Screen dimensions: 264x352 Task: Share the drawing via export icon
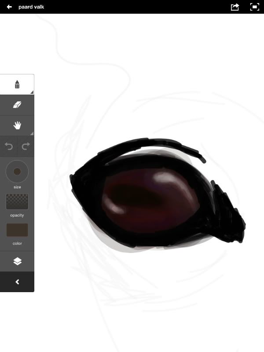coord(235,7)
